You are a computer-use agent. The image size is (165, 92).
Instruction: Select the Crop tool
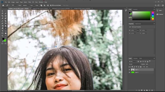point(2,16)
